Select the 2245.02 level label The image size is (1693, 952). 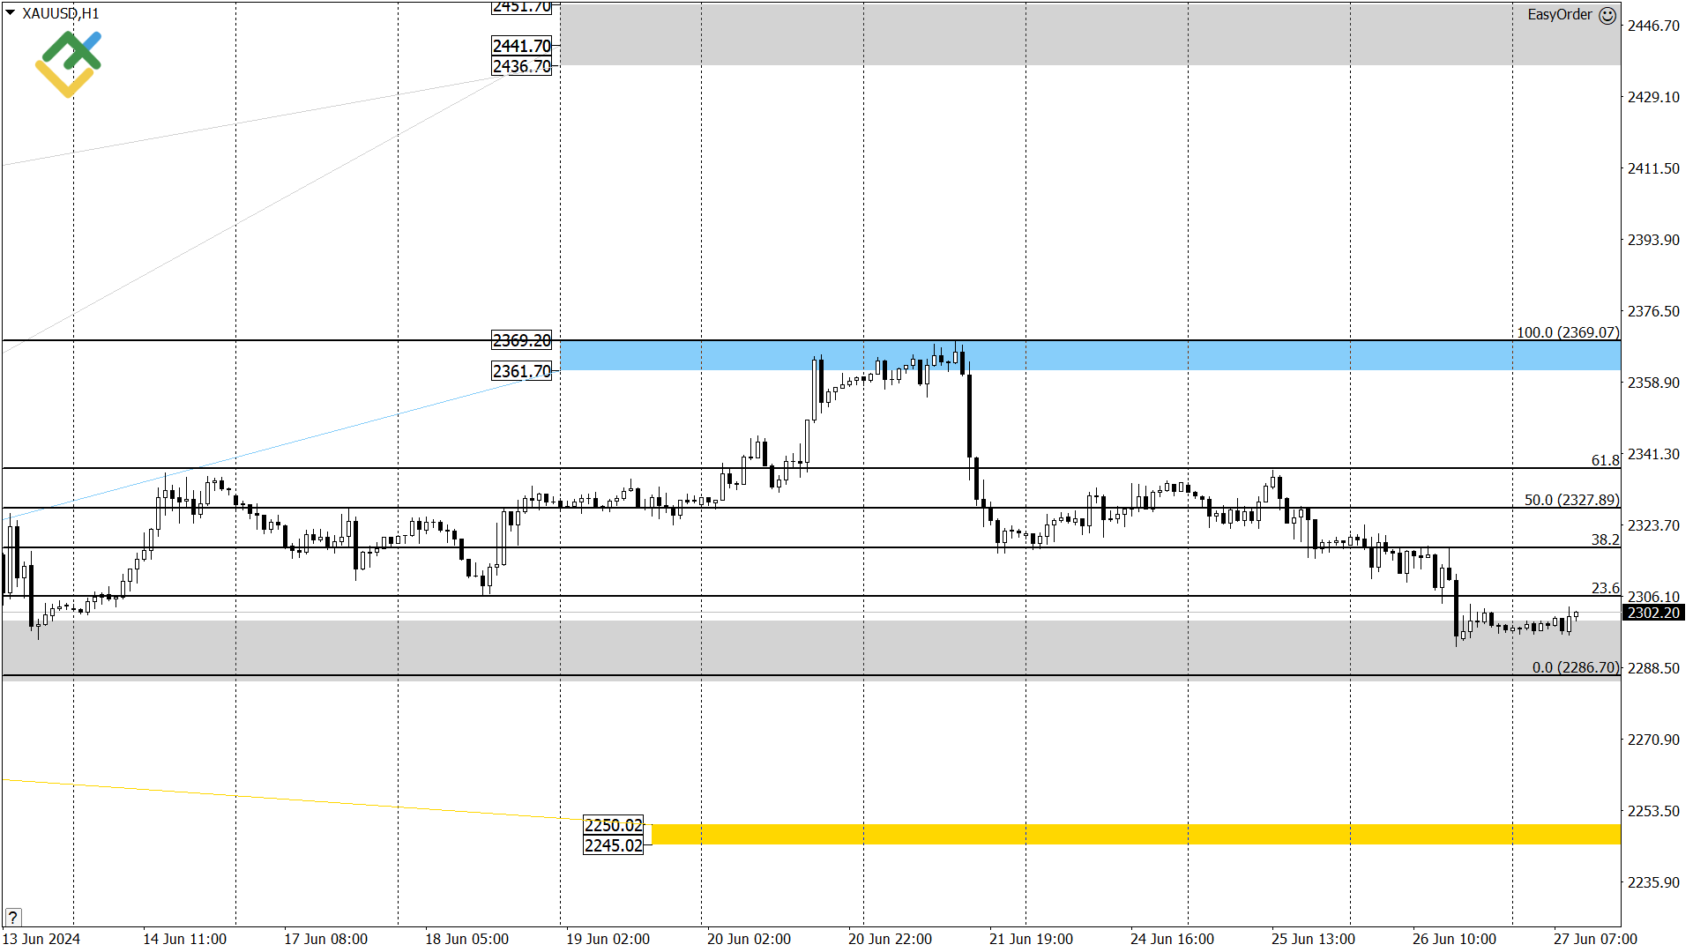(614, 845)
